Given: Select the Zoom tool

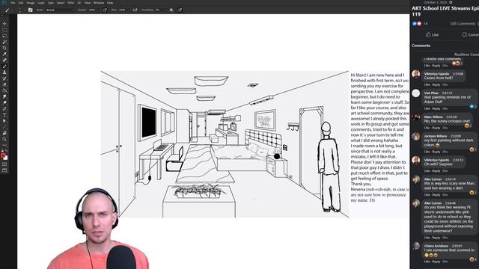Looking at the screenshot, I should tap(4, 139).
